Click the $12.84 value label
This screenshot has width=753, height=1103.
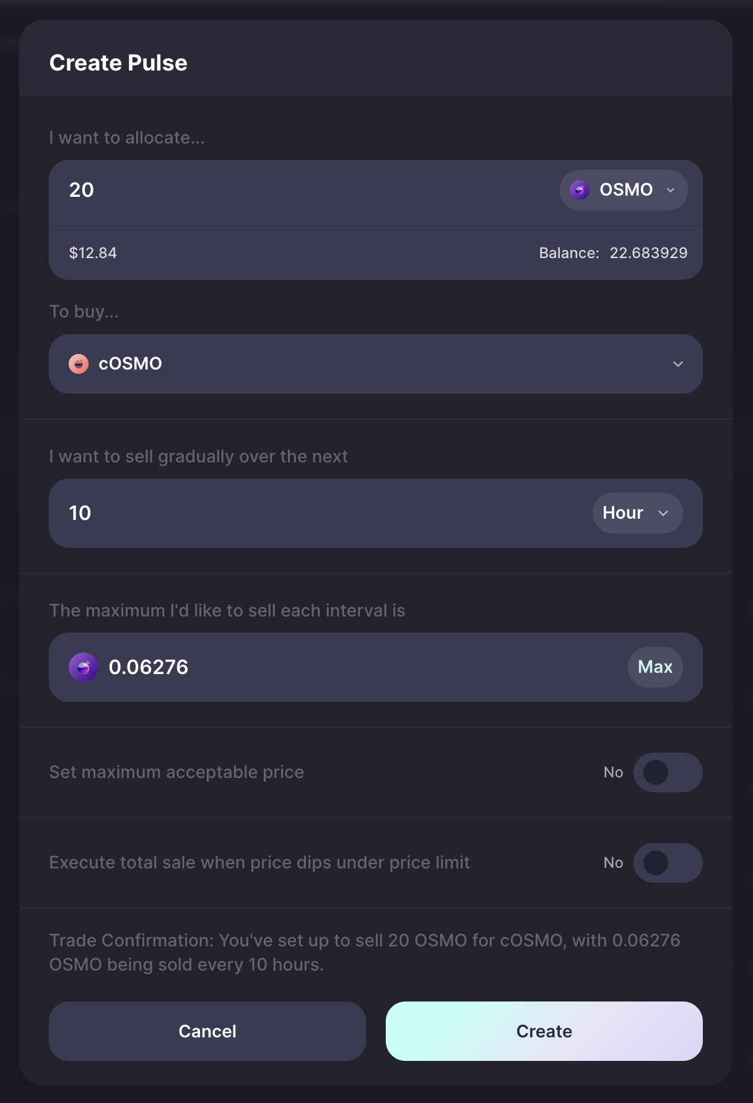coord(93,253)
